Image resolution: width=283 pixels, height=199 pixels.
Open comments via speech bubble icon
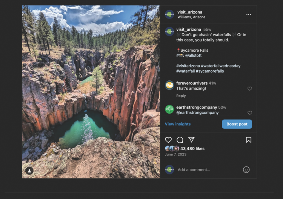(180, 140)
